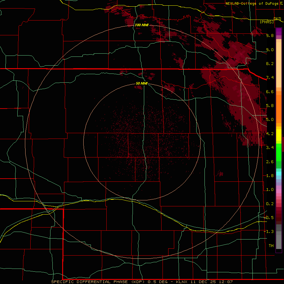Click the 7.4 scale value
This screenshot has height=284, width=284.
pos(270,78)
